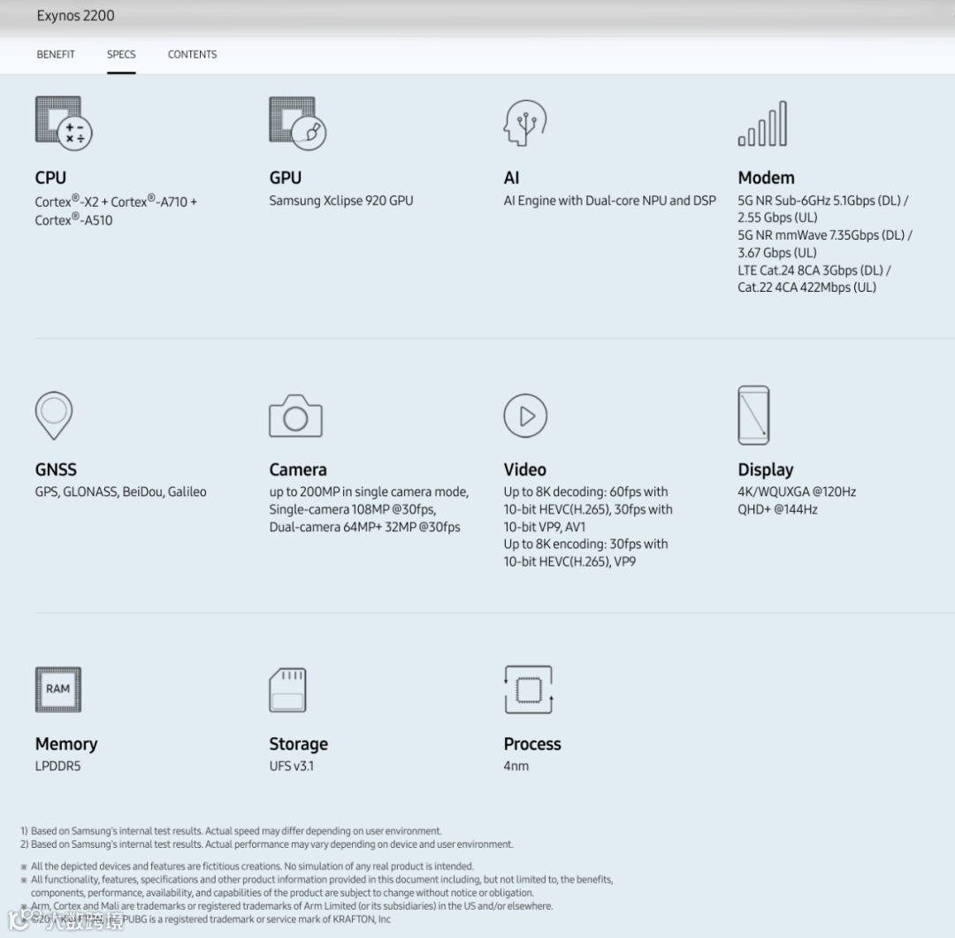Click the Video heading

(x=525, y=469)
